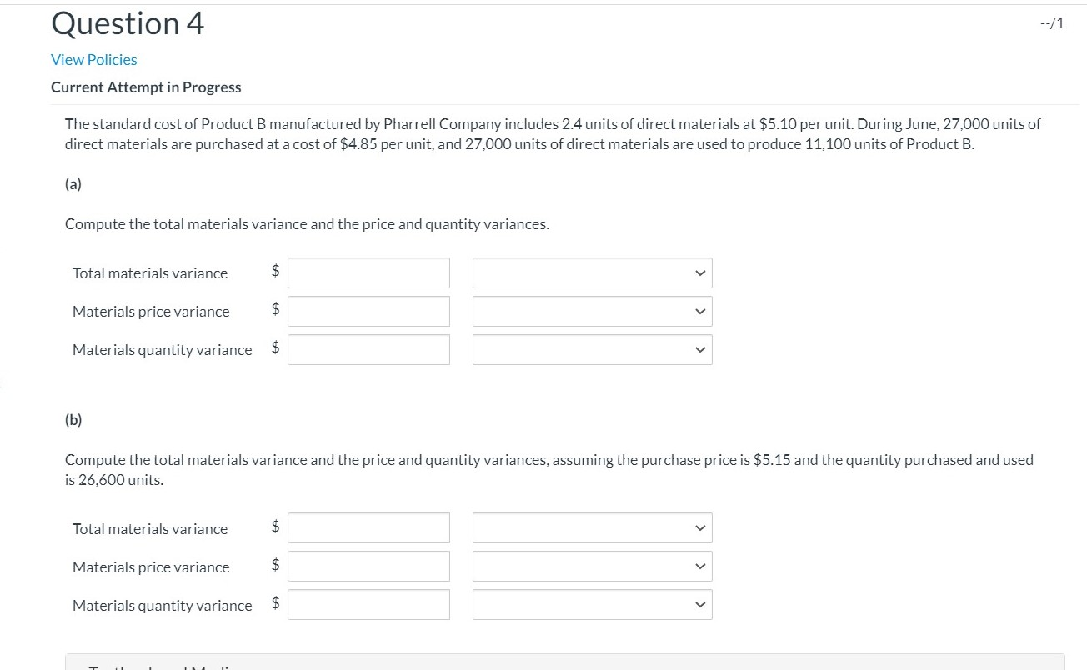Screen dimensions: 1087x670
Task: Open the Materials quantity variance dropdown in part (b)
Action: pyautogui.click(x=592, y=604)
